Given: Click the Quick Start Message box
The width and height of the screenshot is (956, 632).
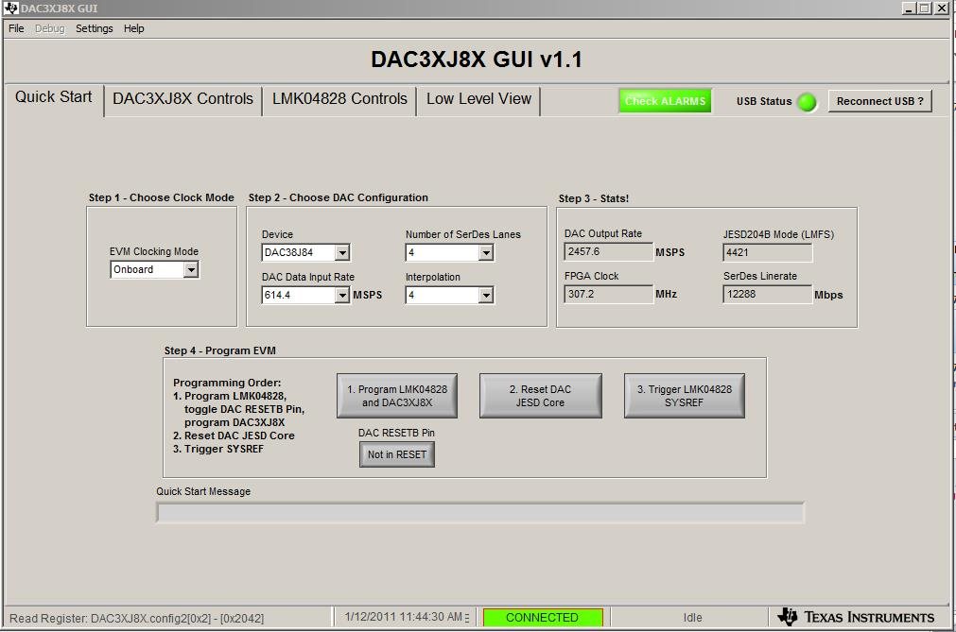Looking at the screenshot, I should pos(480,513).
